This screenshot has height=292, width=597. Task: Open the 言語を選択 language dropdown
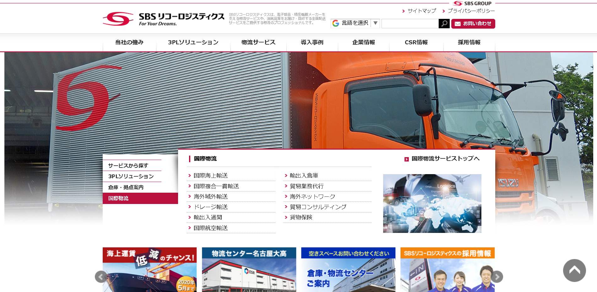(355, 23)
